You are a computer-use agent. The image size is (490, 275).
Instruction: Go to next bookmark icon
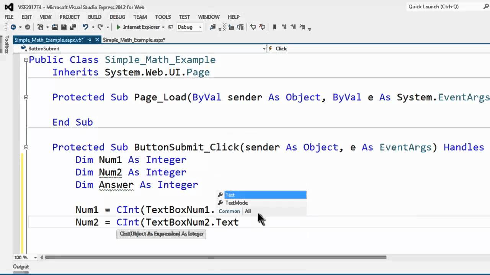point(293,27)
